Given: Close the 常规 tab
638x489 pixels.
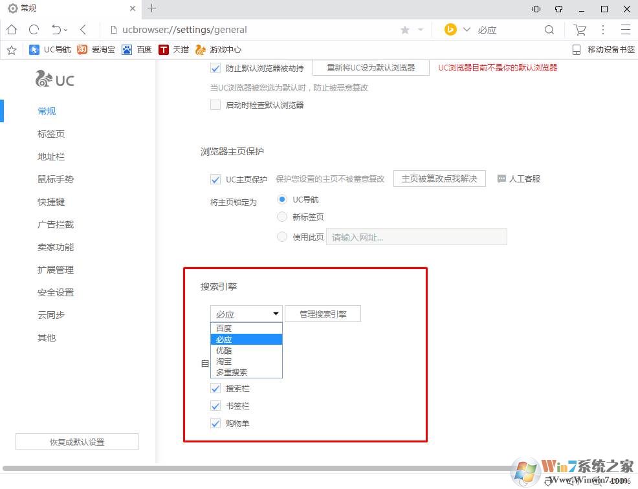Looking at the screenshot, I should coord(132,8).
